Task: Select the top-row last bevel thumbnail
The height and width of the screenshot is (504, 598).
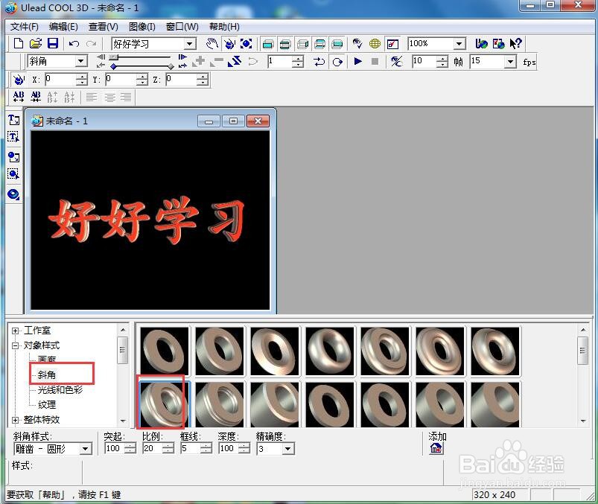Action: click(495, 351)
